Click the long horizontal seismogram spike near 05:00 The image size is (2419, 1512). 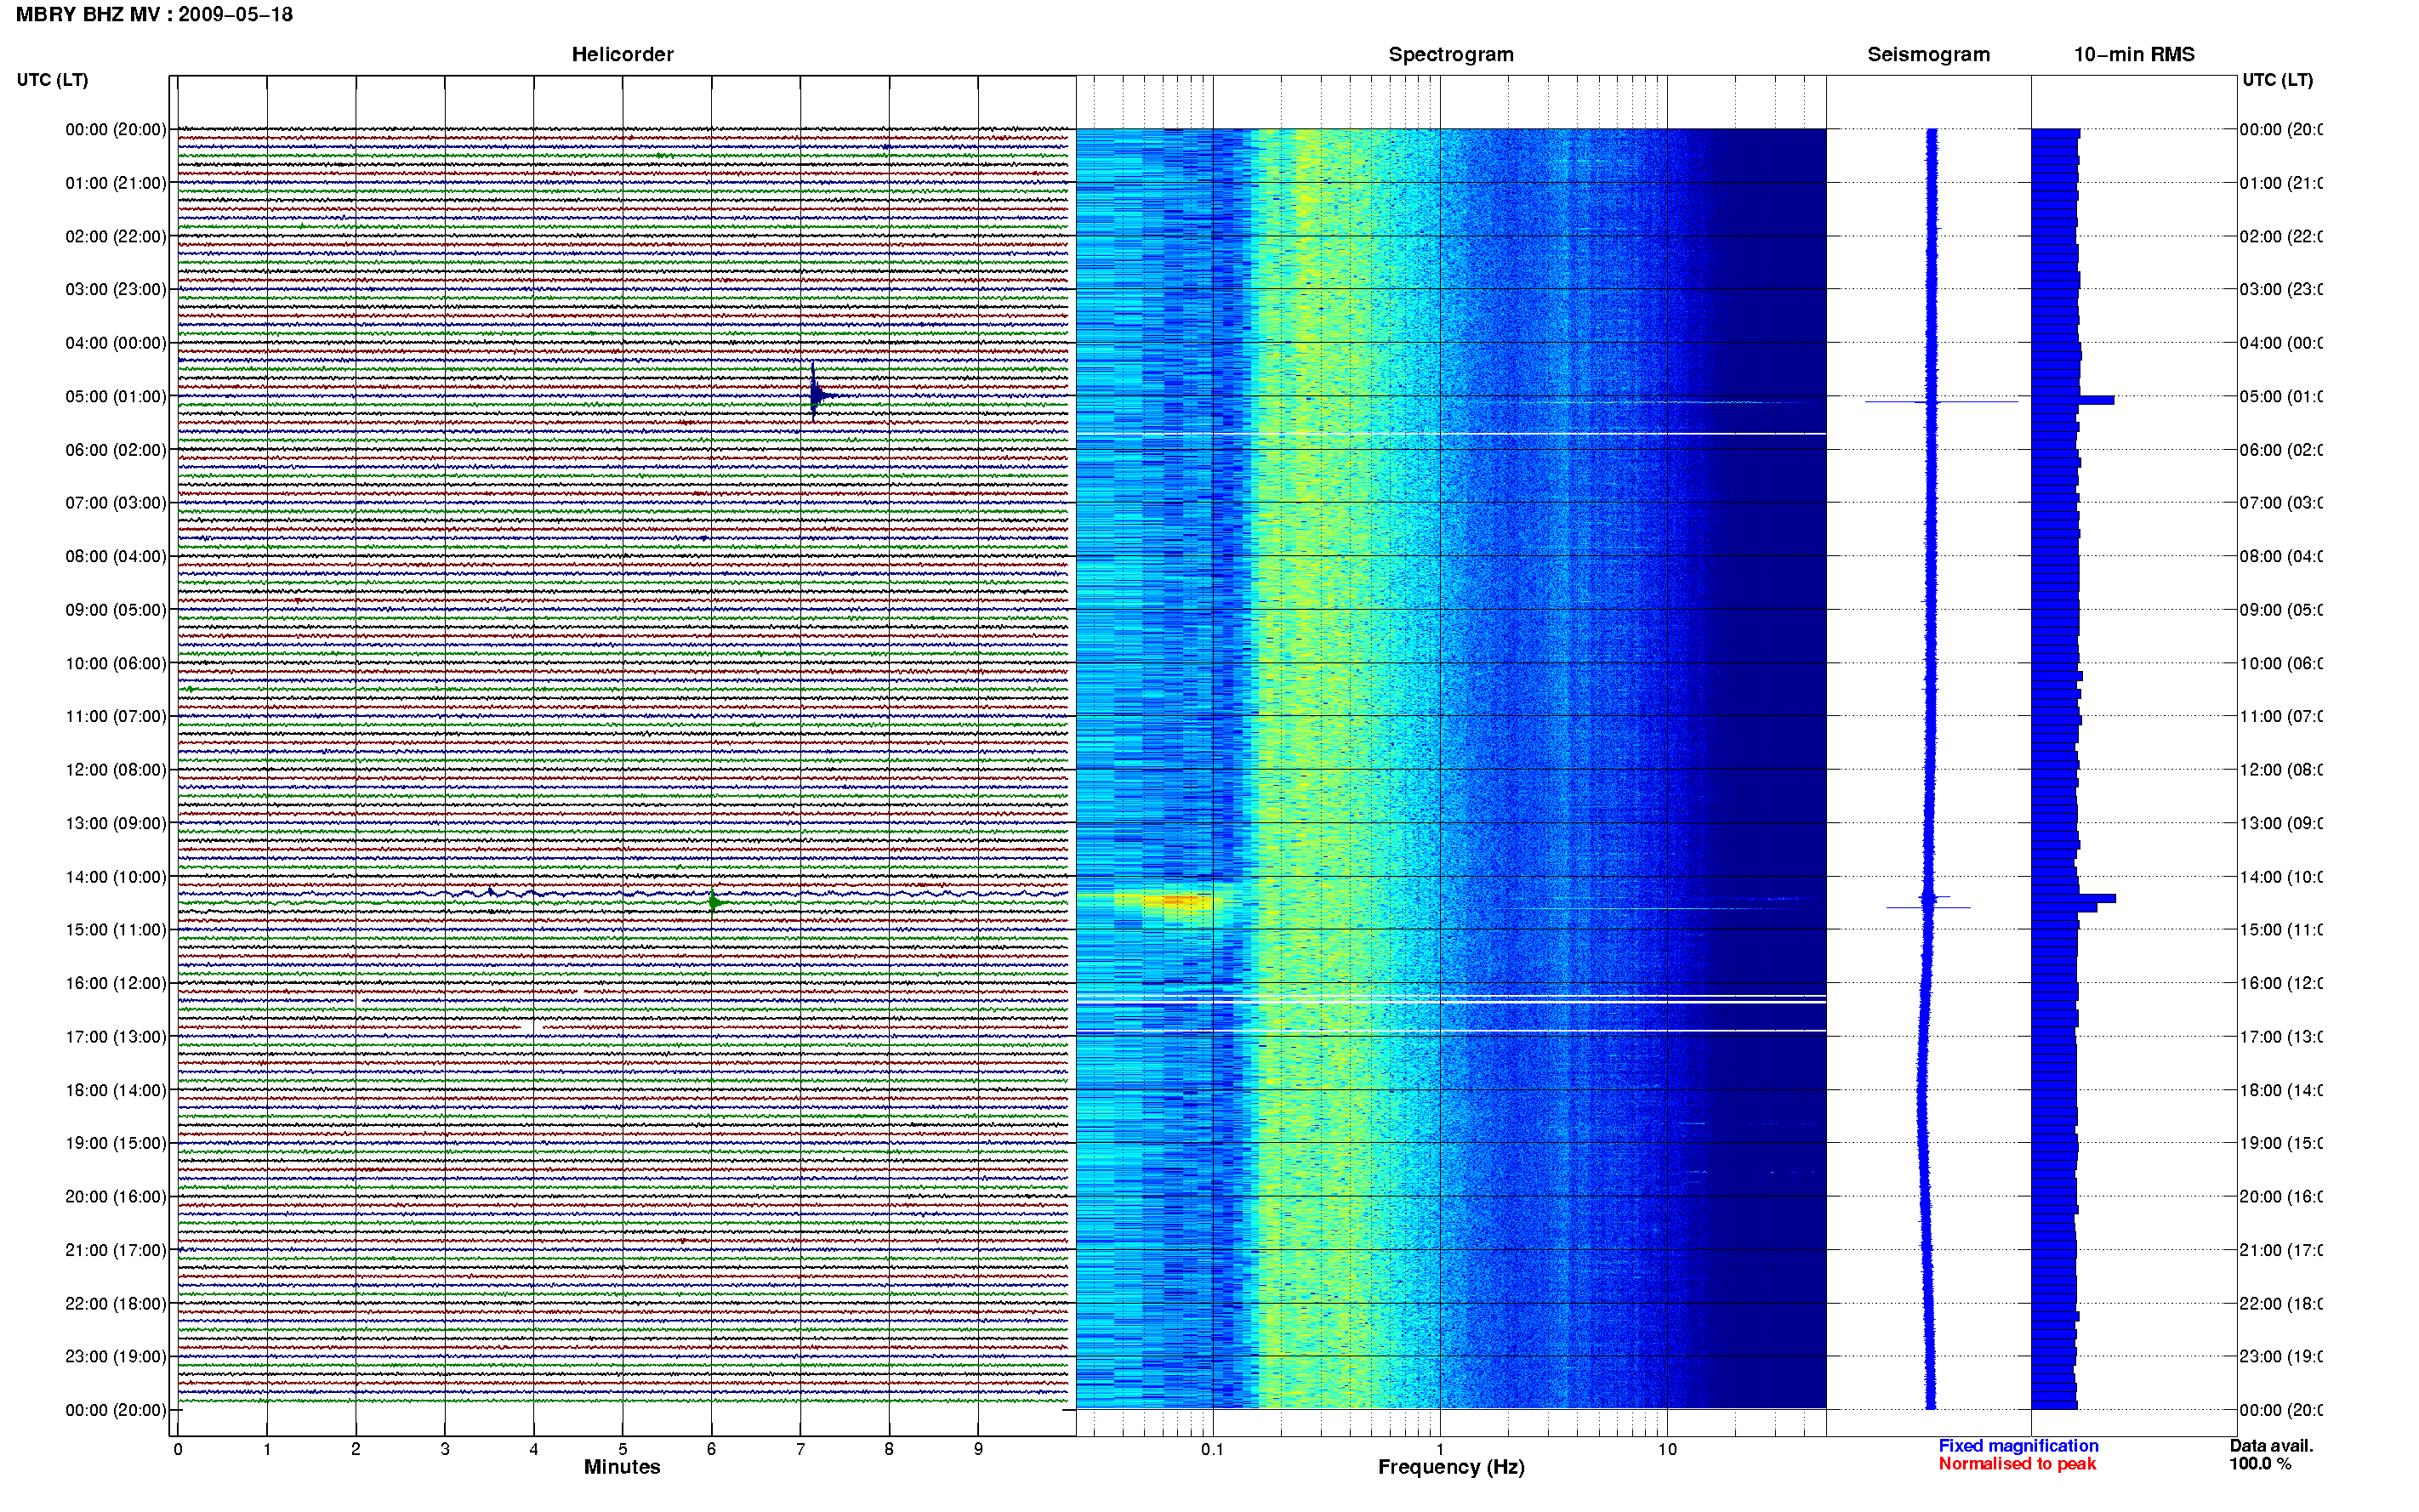1941,402
